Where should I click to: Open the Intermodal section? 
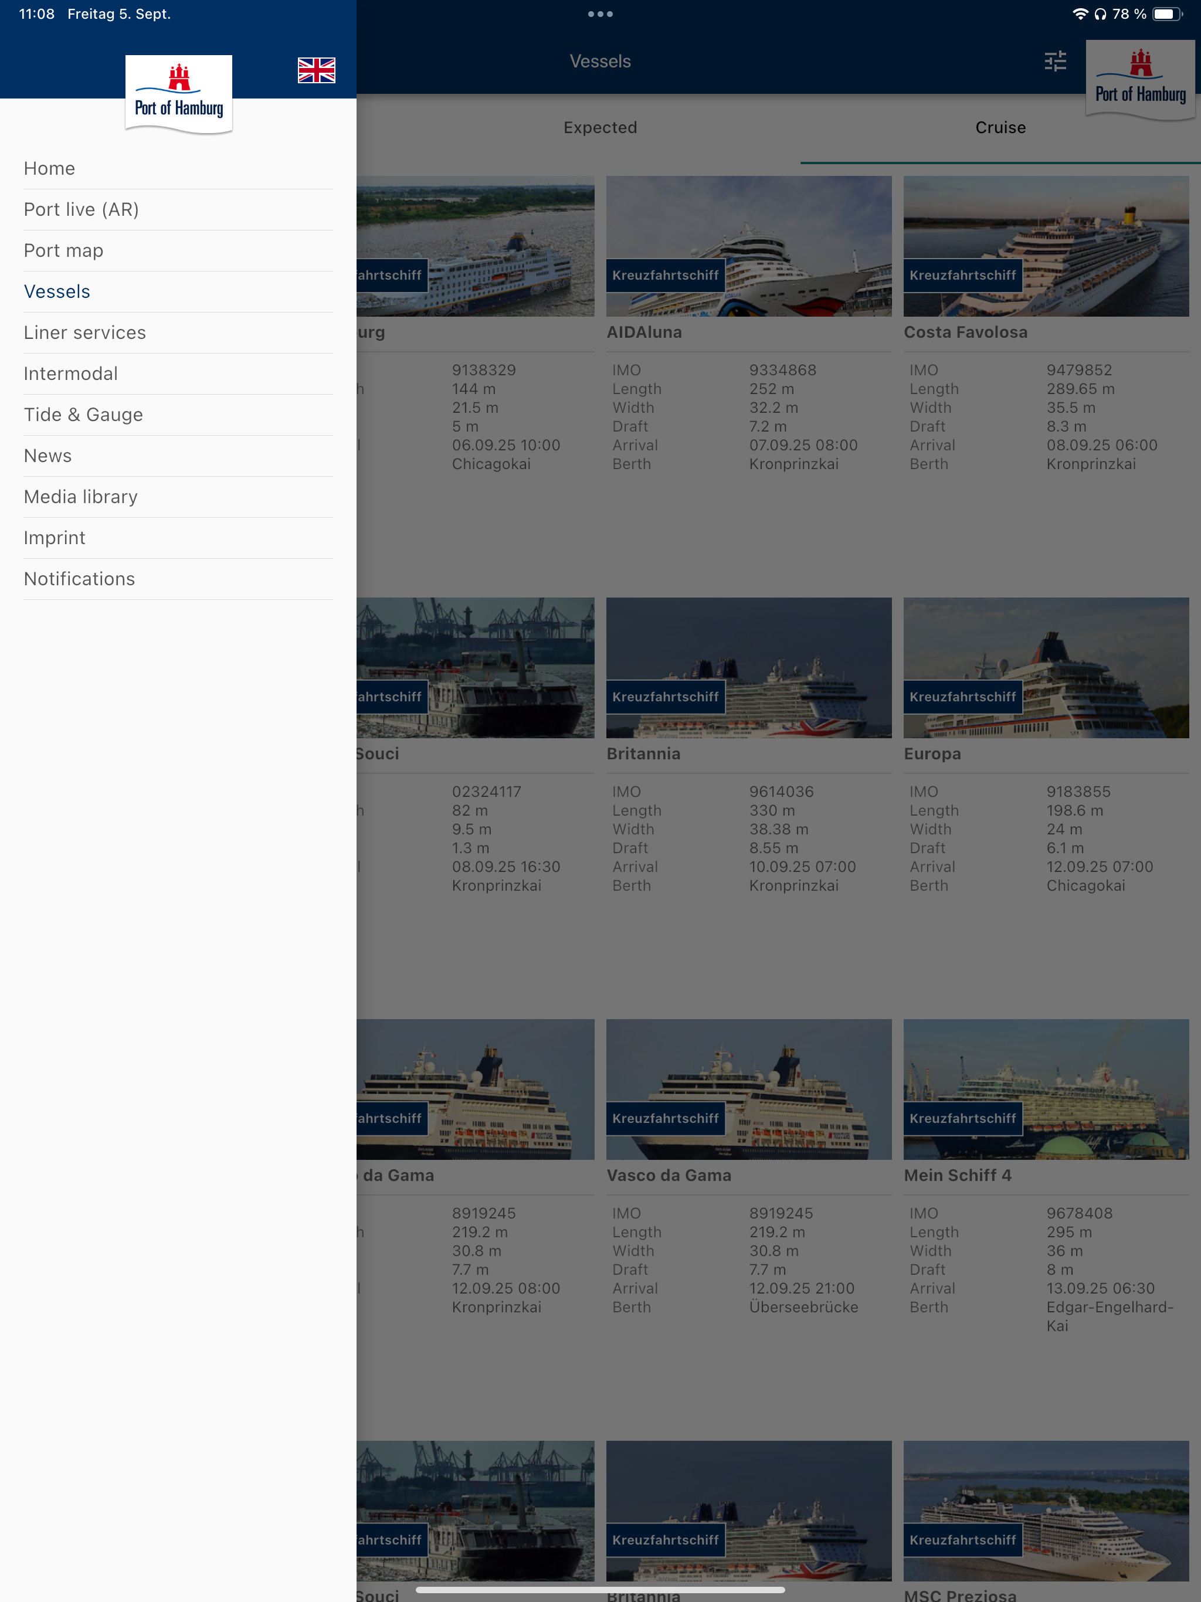click(x=178, y=374)
